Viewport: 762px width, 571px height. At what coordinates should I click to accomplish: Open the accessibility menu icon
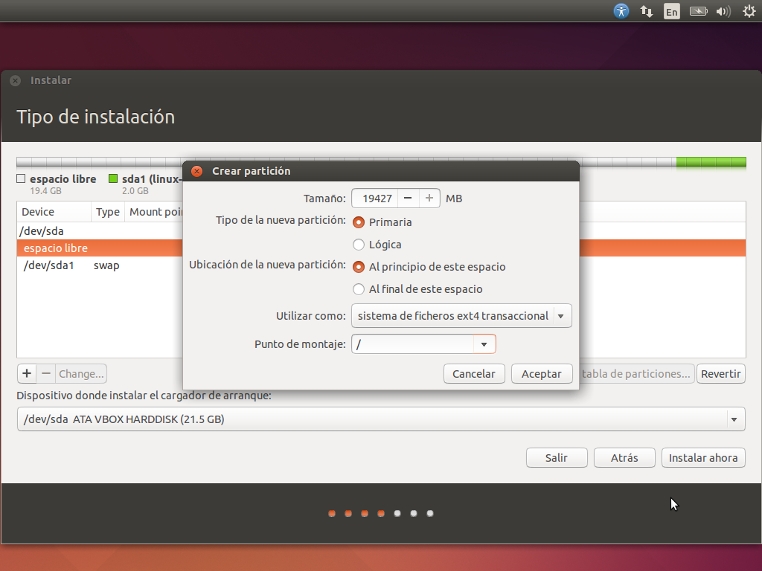(621, 11)
